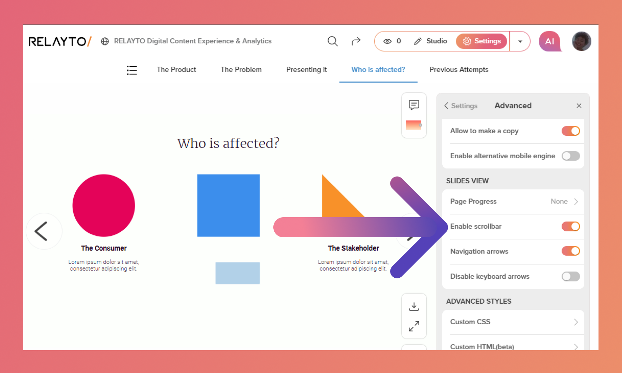
Task: Toggle Disable keyboard arrows switch
Action: coord(571,276)
